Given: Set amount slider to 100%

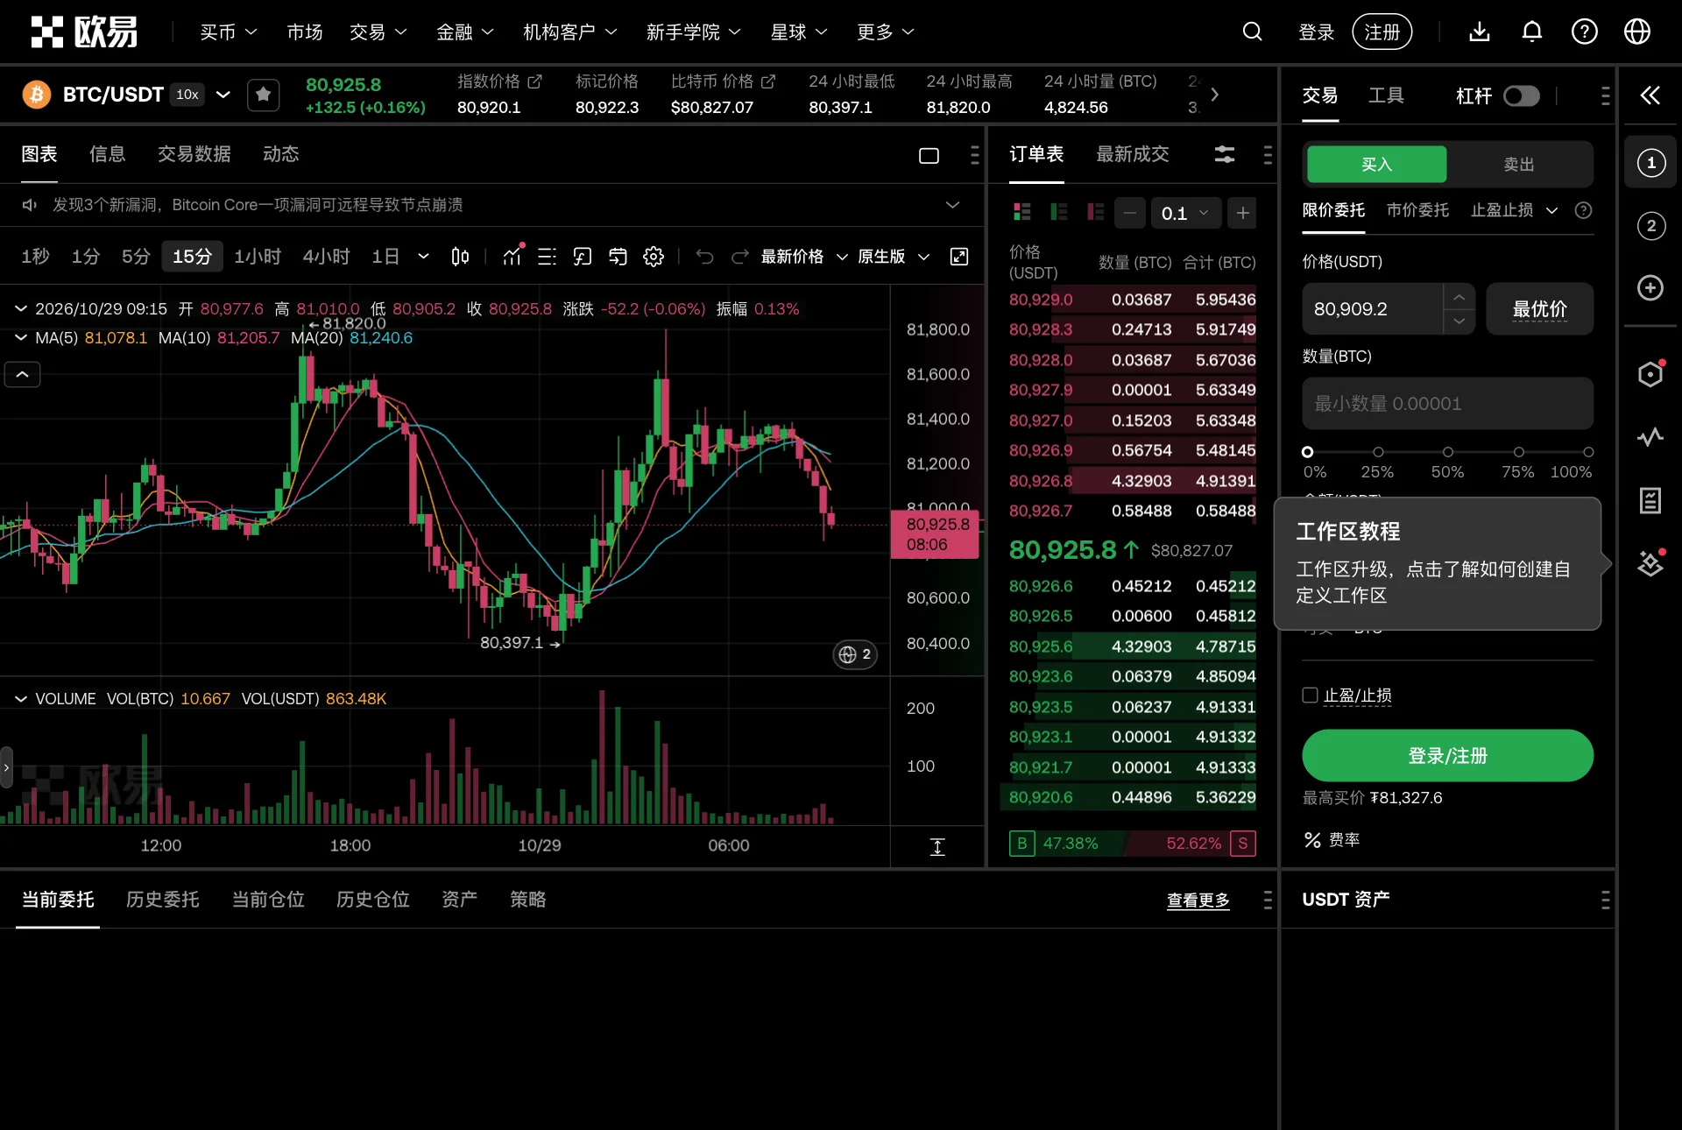Looking at the screenshot, I should [1588, 452].
